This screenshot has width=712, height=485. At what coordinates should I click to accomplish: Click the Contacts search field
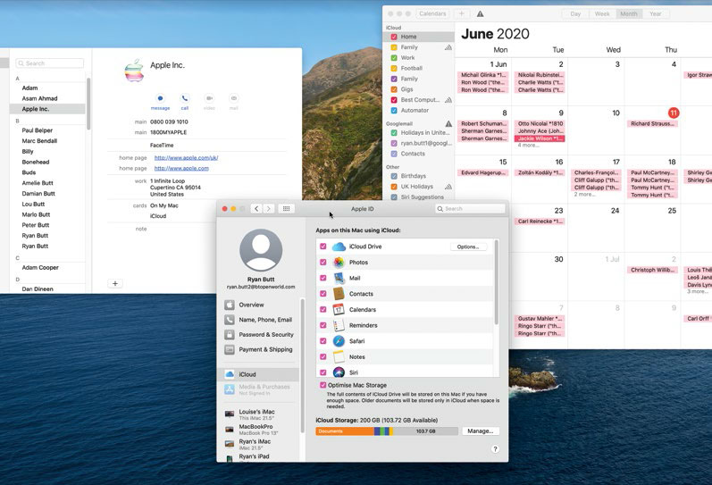tap(50, 63)
